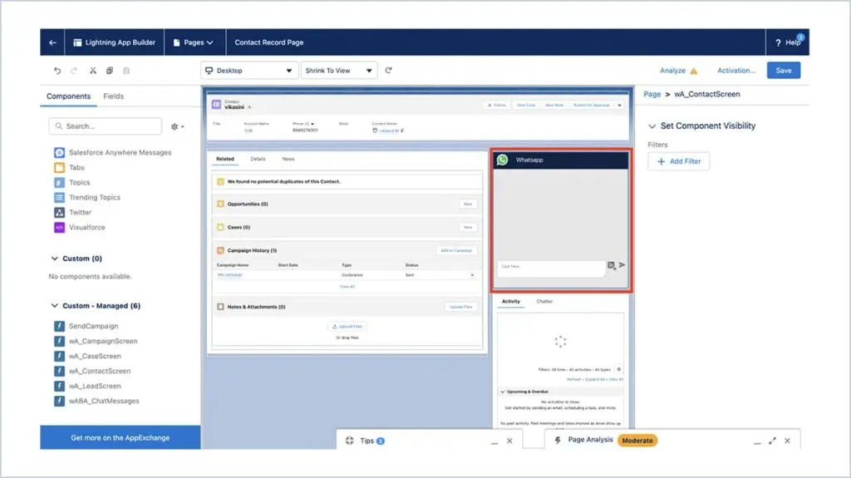Click the Whatsapp message input field

[x=550, y=267]
